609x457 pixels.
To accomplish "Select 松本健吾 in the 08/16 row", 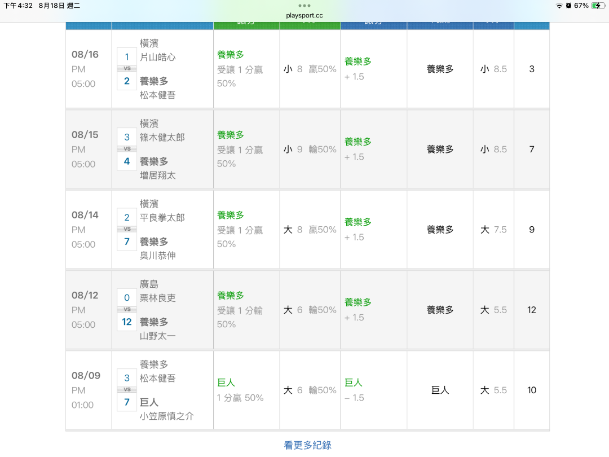I will click(x=158, y=95).
